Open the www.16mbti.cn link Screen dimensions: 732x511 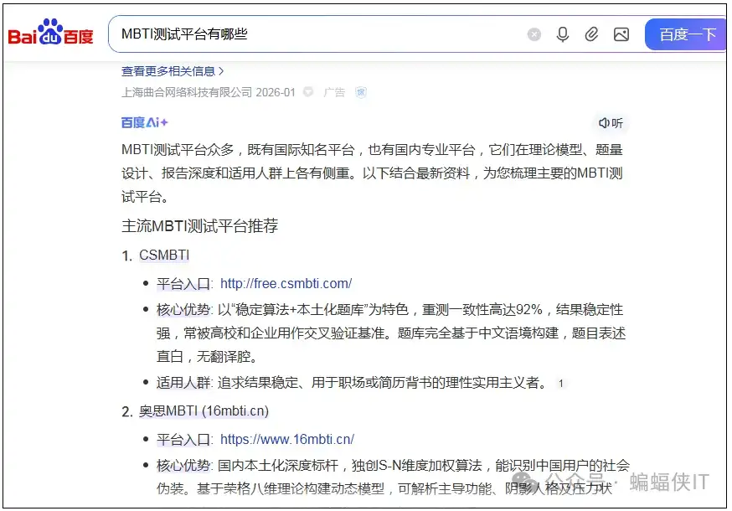pyautogui.click(x=287, y=439)
